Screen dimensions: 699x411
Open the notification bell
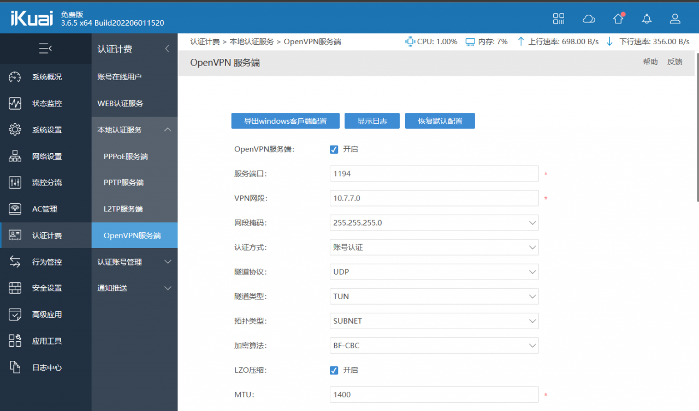[x=647, y=19]
